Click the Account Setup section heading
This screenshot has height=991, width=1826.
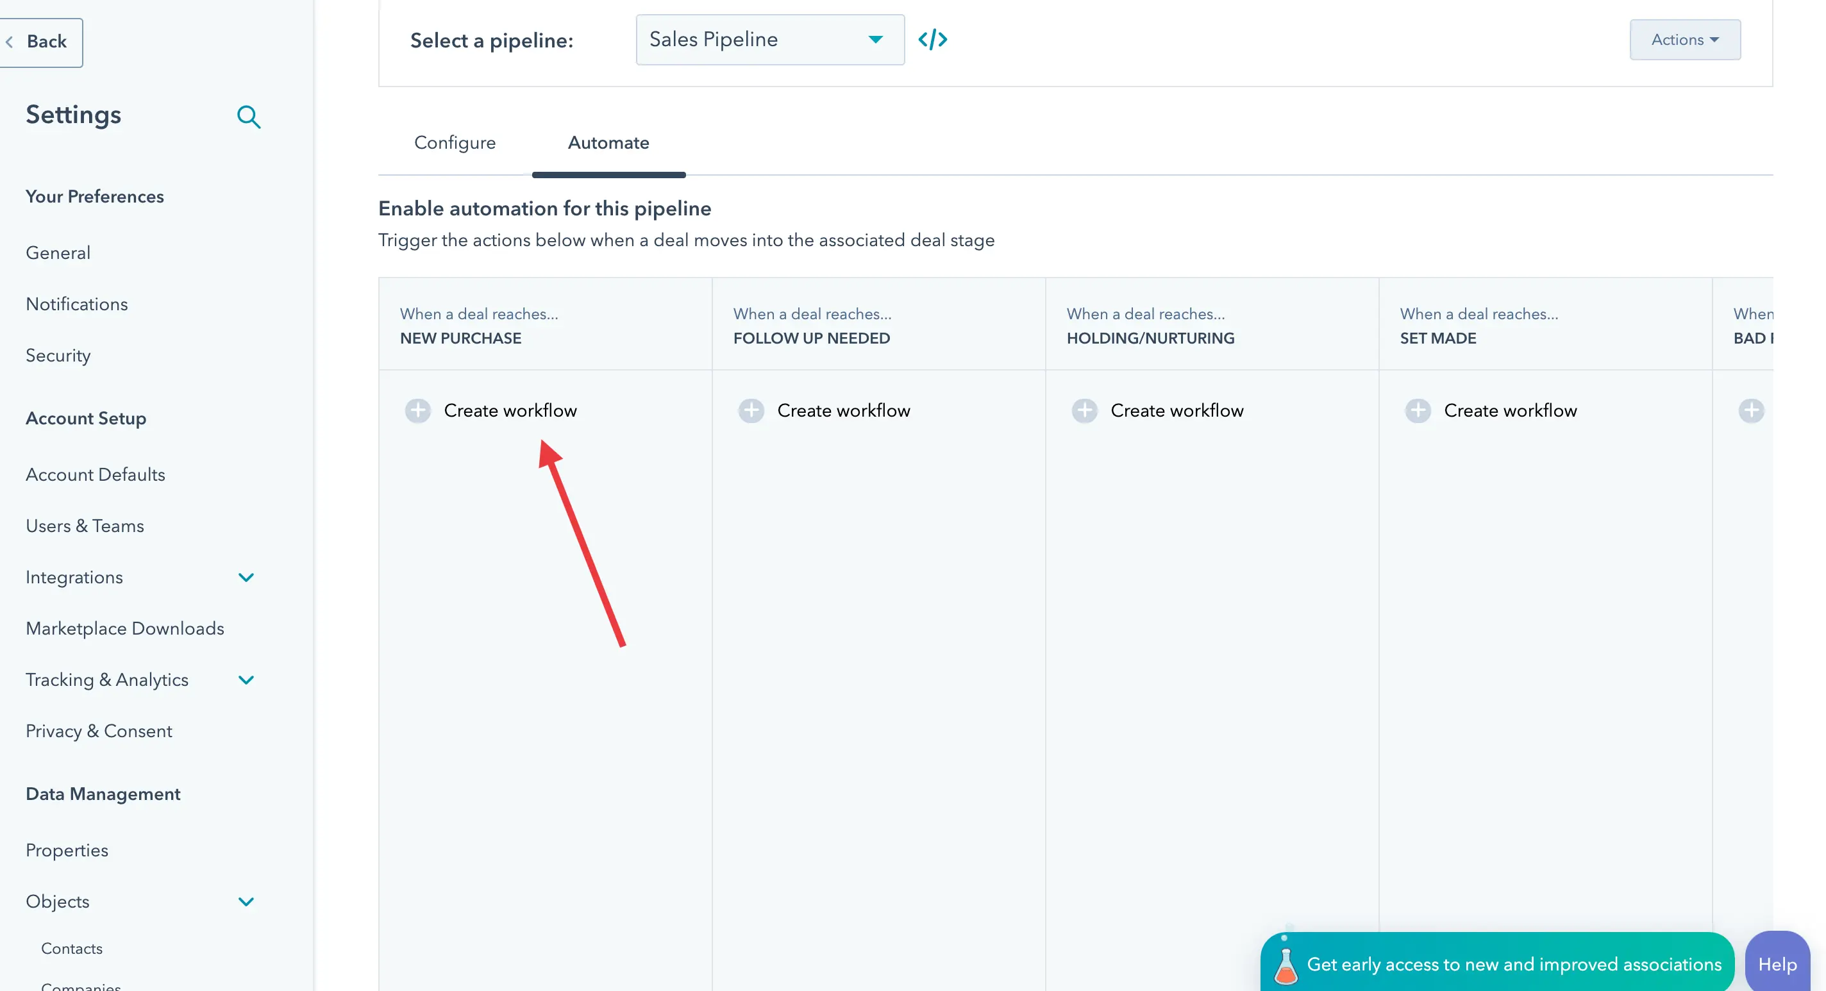(x=86, y=418)
